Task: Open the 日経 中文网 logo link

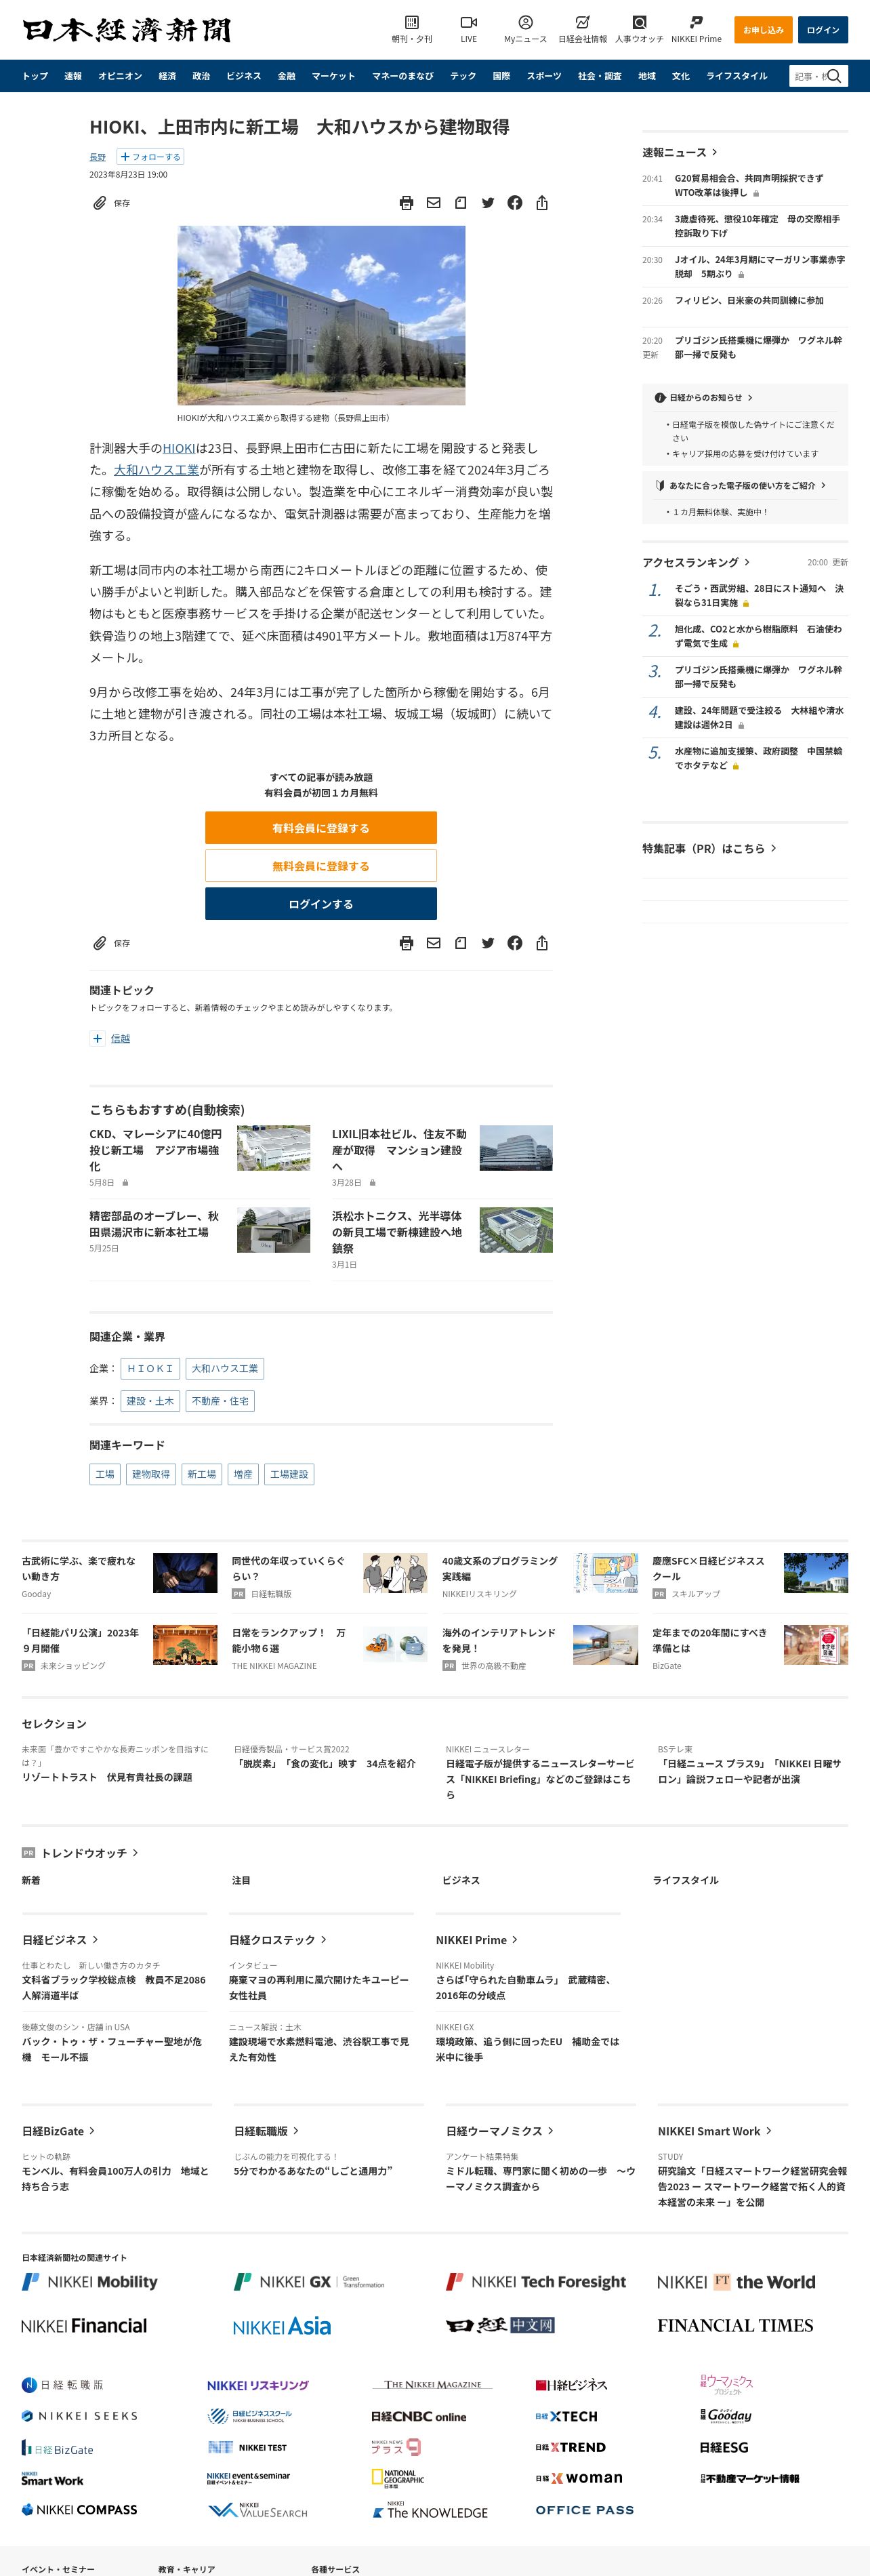Action: point(500,2325)
